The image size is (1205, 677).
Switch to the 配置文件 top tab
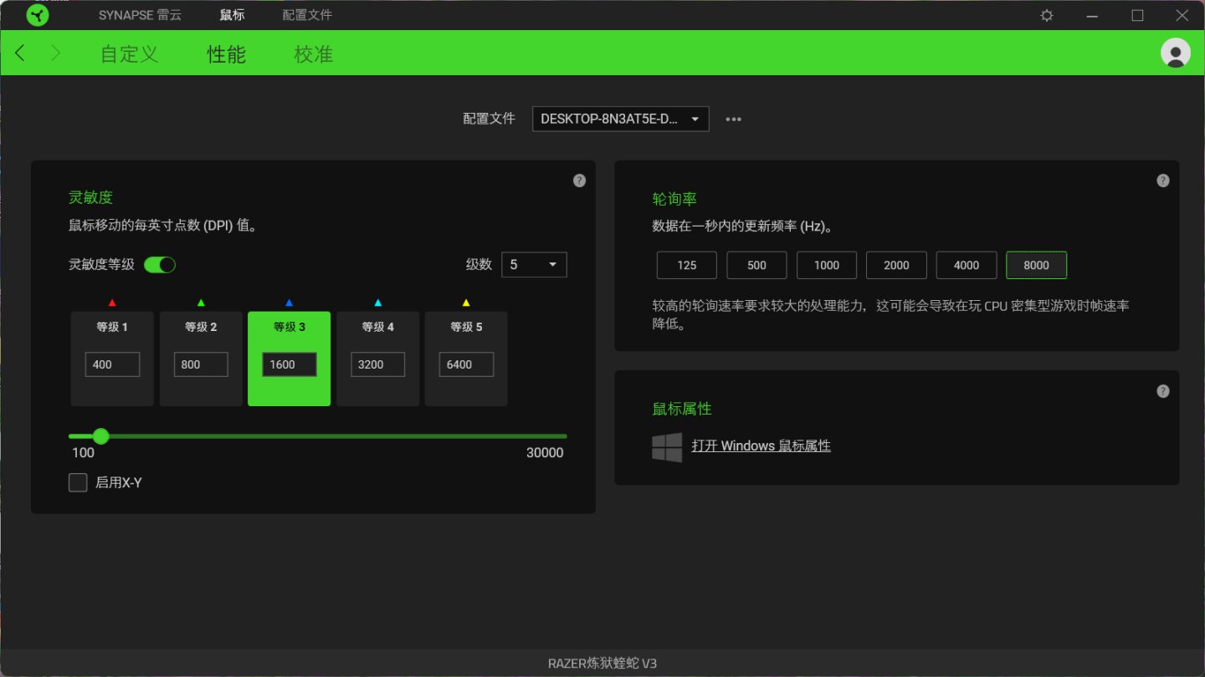(307, 15)
